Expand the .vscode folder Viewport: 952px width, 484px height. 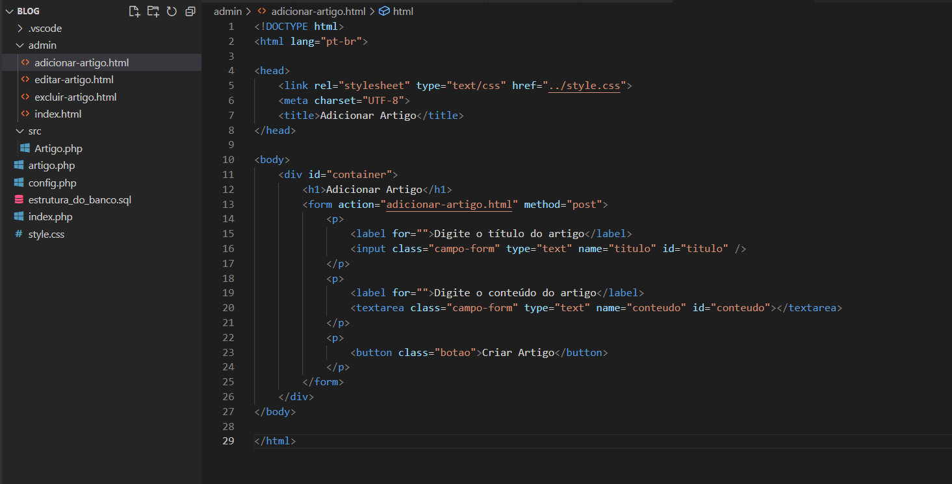coord(20,29)
